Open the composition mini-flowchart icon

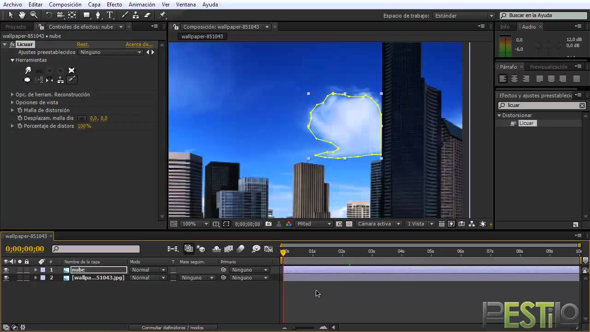coord(173,249)
